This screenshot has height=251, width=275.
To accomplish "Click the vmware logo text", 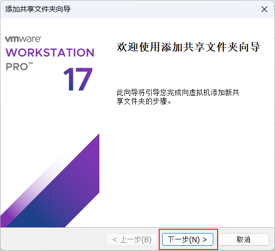I will point(23,39).
